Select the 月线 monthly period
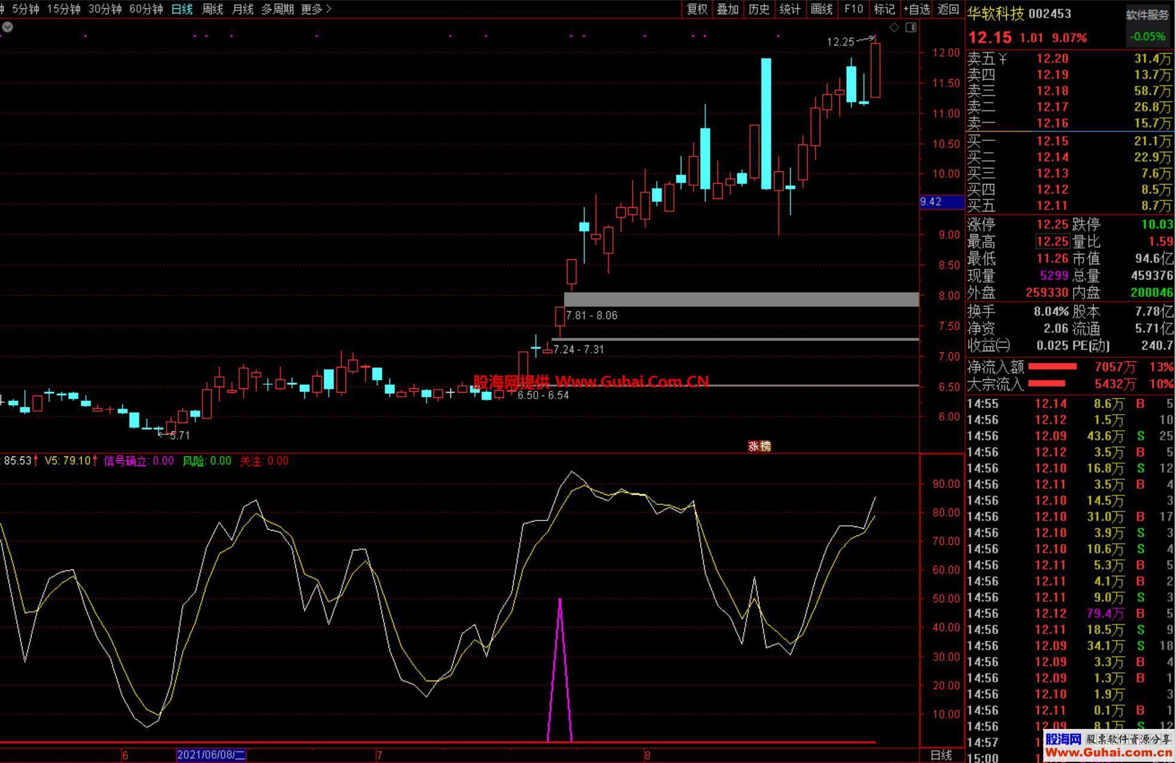Image resolution: width=1176 pixels, height=763 pixels. (243, 9)
